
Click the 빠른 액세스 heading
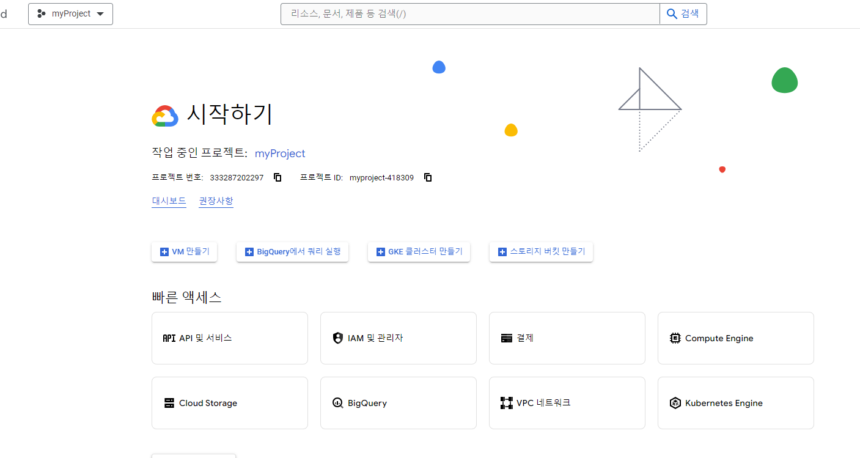(186, 297)
